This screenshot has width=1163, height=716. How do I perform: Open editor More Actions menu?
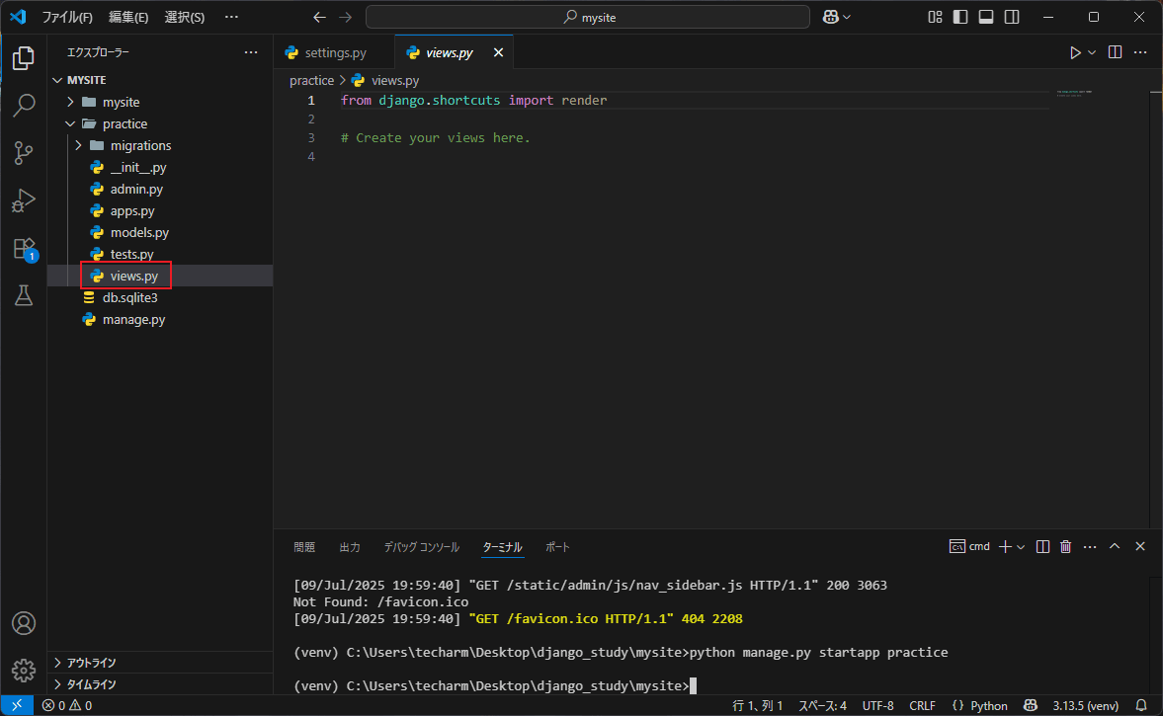1140,52
